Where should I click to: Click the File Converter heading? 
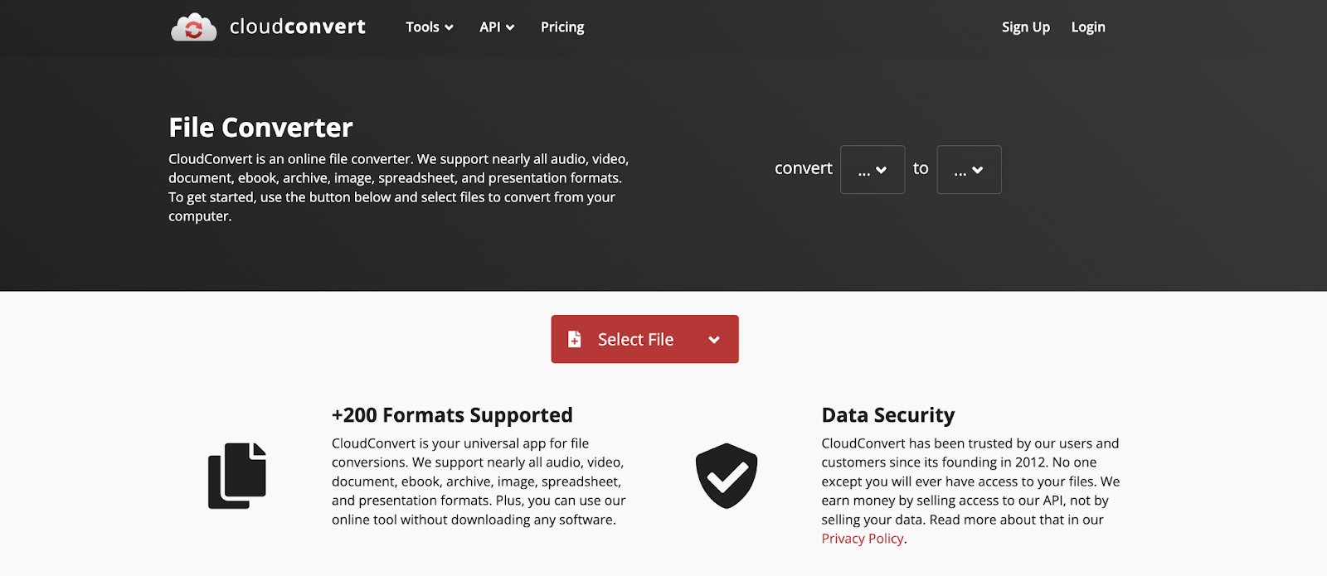(x=260, y=128)
